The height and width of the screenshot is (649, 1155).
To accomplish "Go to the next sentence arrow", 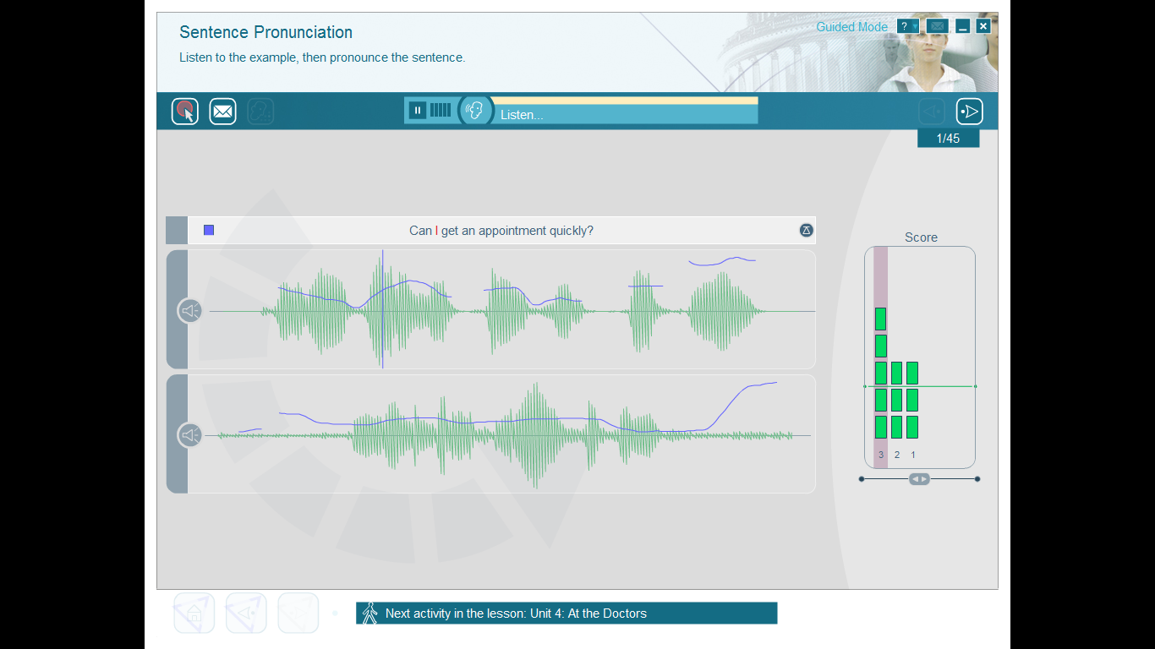I will tap(969, 112).
